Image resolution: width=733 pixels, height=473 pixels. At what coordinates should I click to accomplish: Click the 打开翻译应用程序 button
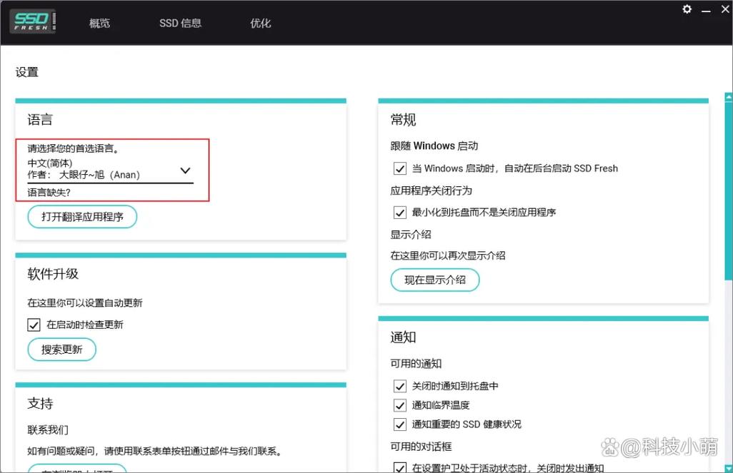click(x=82, y=217)
